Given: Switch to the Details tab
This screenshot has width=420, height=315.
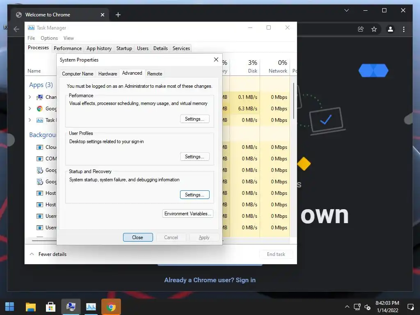Looking at the screenshot, I should [160, 48].
